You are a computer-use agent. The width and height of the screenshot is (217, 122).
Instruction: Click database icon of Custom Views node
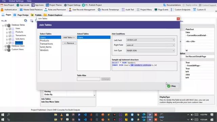[x=9, y=50]
